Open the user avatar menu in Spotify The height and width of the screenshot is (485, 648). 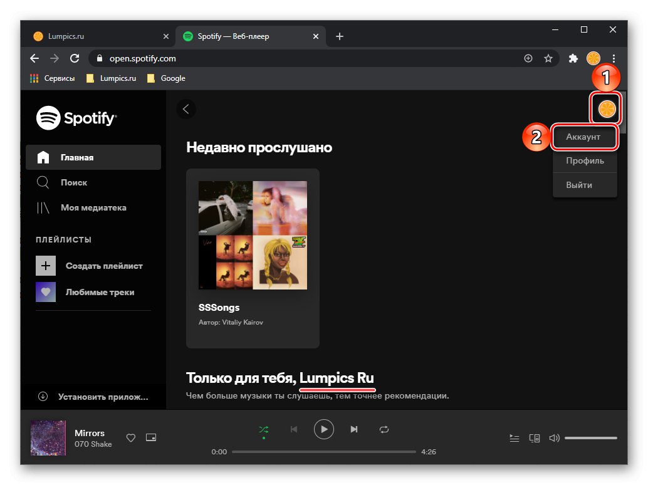pos(607,109)
